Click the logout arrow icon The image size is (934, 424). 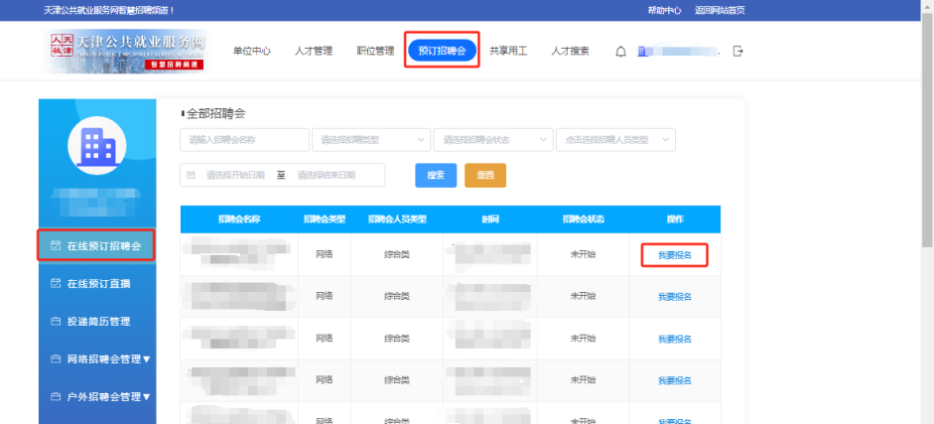[x=737, y=51]
